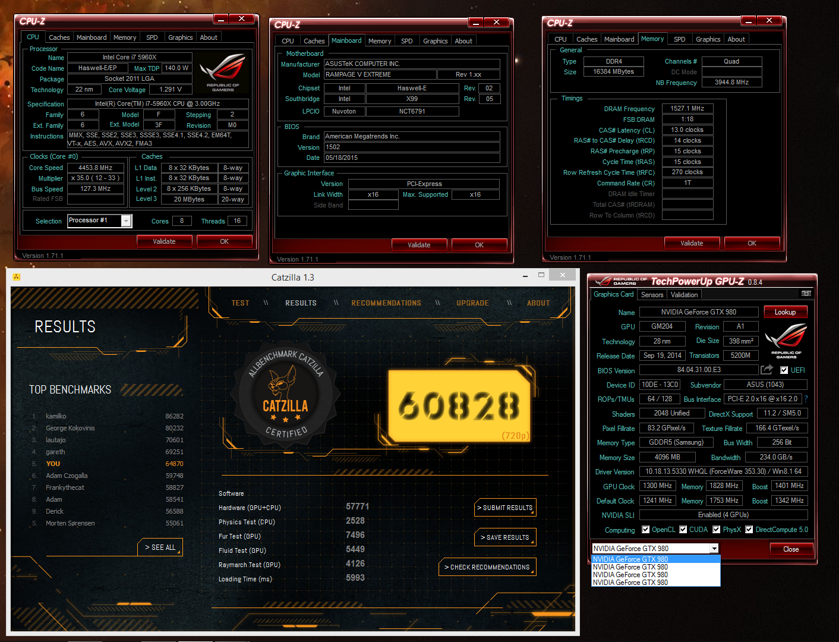Click the Hardware (GPU+CPU) score 57771

[x=358, y=506]
